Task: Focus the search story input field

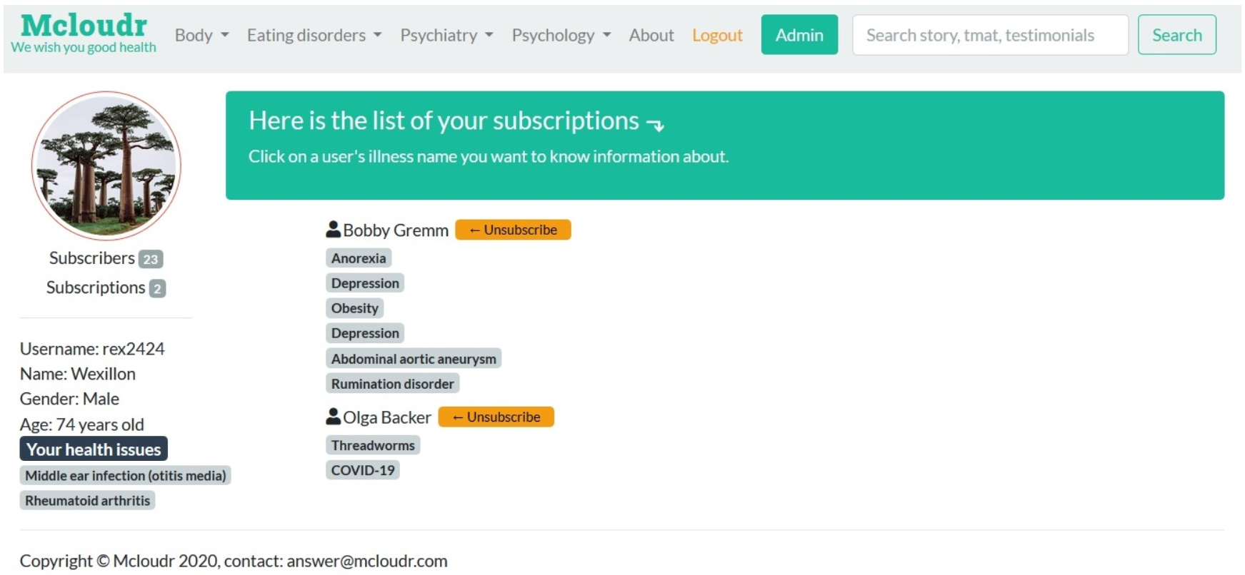Action: pos(989,35)
